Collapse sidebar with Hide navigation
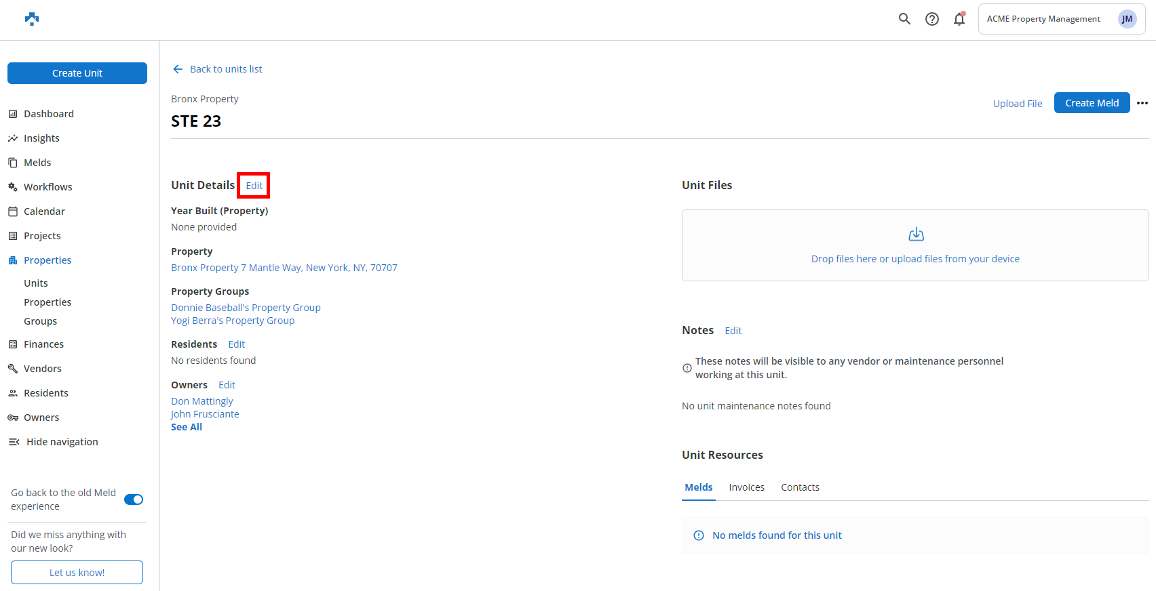This screenshot has height=591, width=1156. [62, 442]
